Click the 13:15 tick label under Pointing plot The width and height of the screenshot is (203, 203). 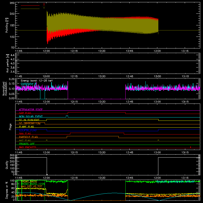[x=185, y=51]
